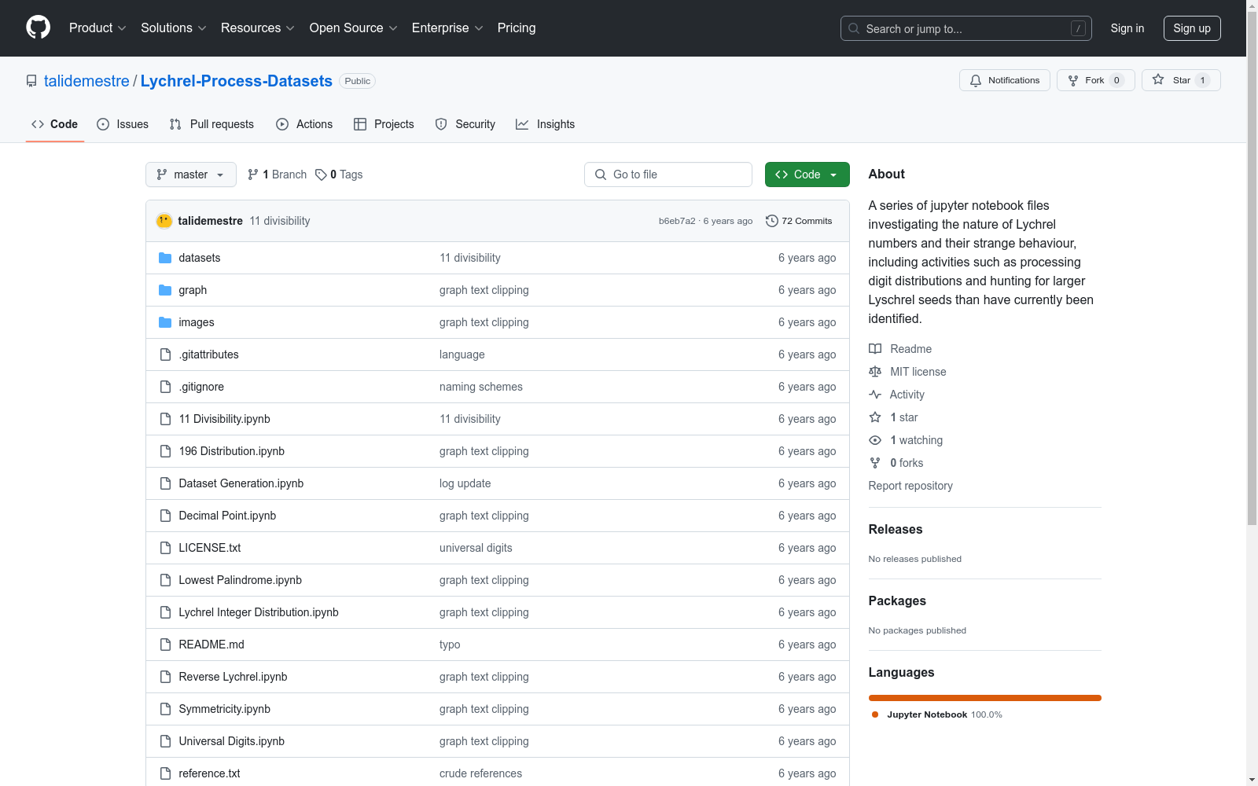Viewport: 1258px width, 786px height.
Task: Click talidemestre's avatar in commit bar
Action: coord(164,221)
